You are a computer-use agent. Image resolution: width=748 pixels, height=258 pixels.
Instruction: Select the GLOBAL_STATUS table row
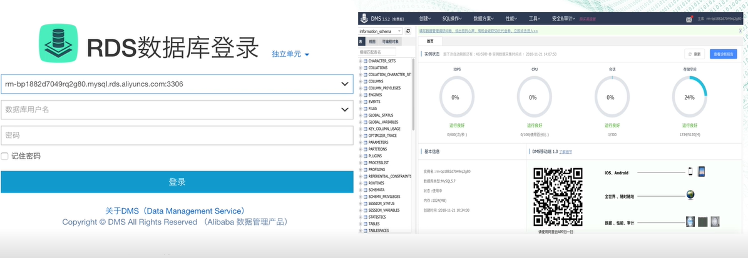pyautogui.click(x=381, y=115)
